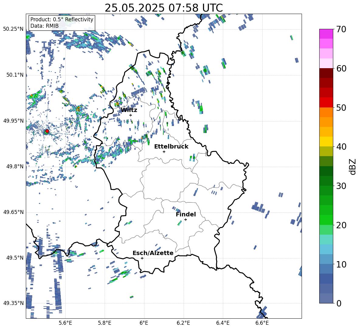Click the 49.65°N latitude tick label
Screen dimensions: 360x329
[13, 212]
